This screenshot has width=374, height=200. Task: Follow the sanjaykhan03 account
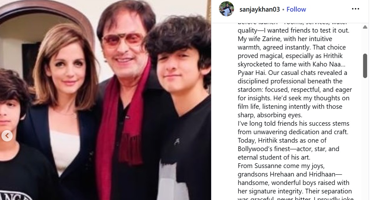(x=296, y=9)
